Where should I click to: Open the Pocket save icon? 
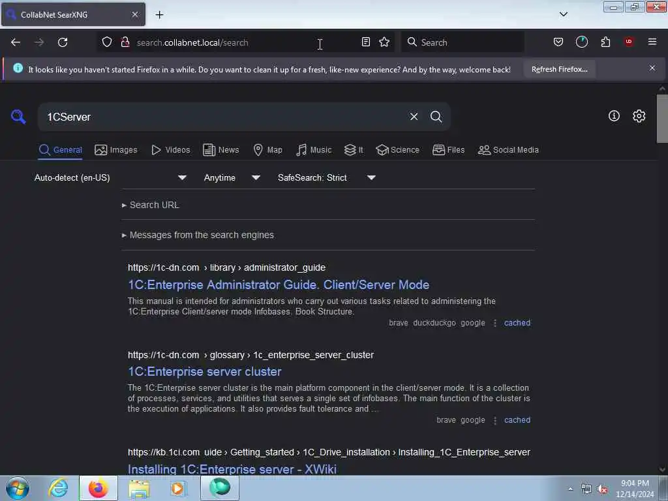point(558,42)
